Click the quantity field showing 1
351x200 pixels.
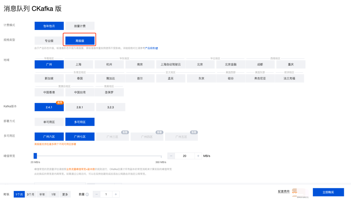click(x=106, y=194)
